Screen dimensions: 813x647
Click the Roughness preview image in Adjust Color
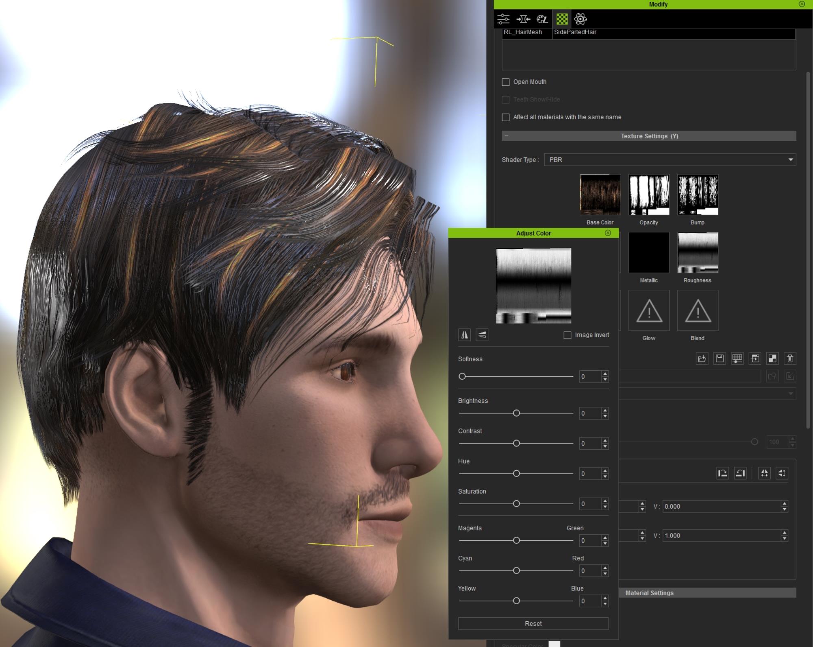(x=533, y=286)
